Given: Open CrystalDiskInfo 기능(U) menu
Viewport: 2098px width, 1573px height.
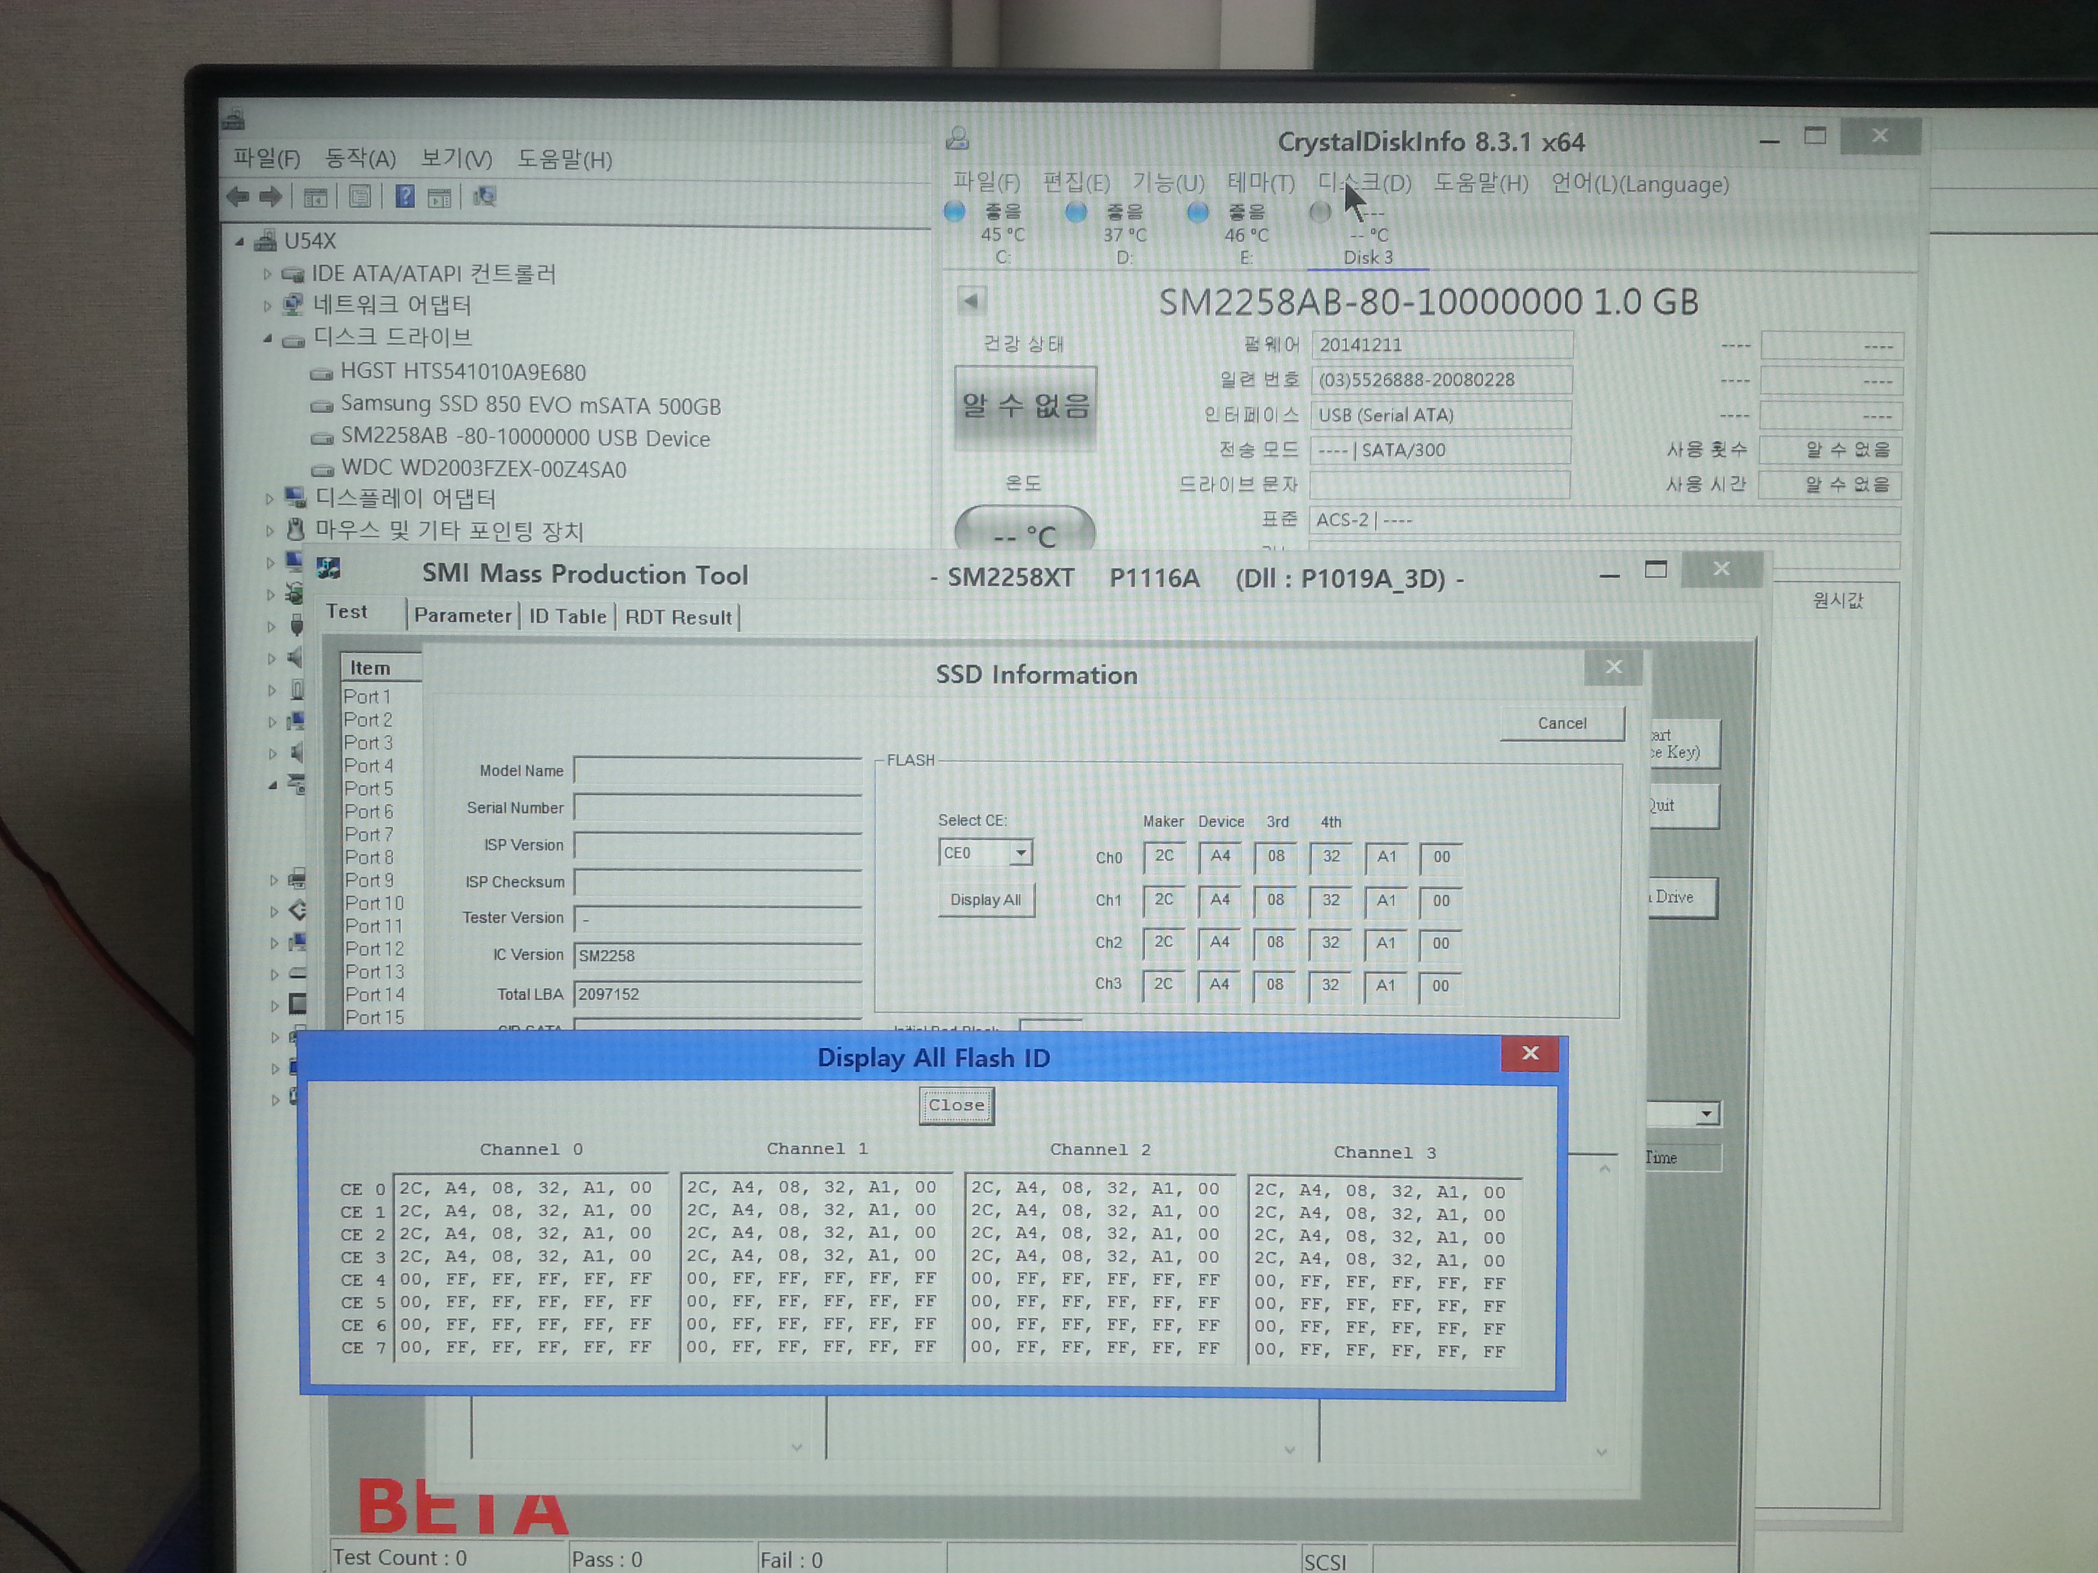Looking at the screenshot, I should point(1167,183).
